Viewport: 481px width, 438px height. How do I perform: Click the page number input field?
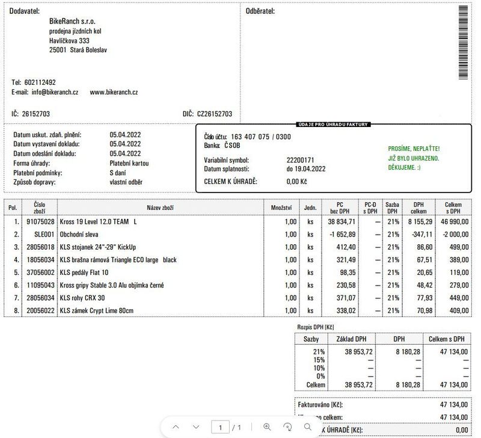click(220, 427)
